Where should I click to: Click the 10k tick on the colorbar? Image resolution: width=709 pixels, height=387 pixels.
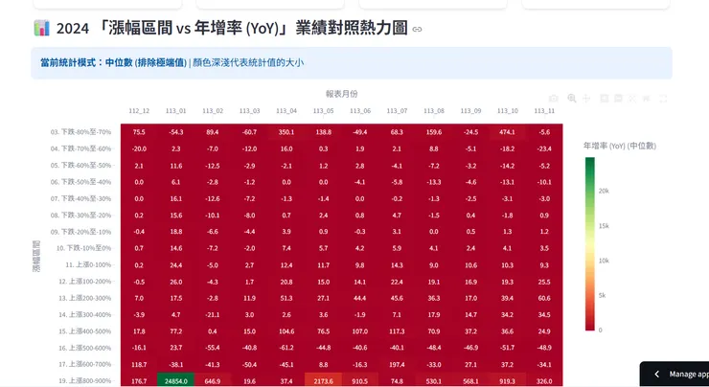[x=604, y=261]
